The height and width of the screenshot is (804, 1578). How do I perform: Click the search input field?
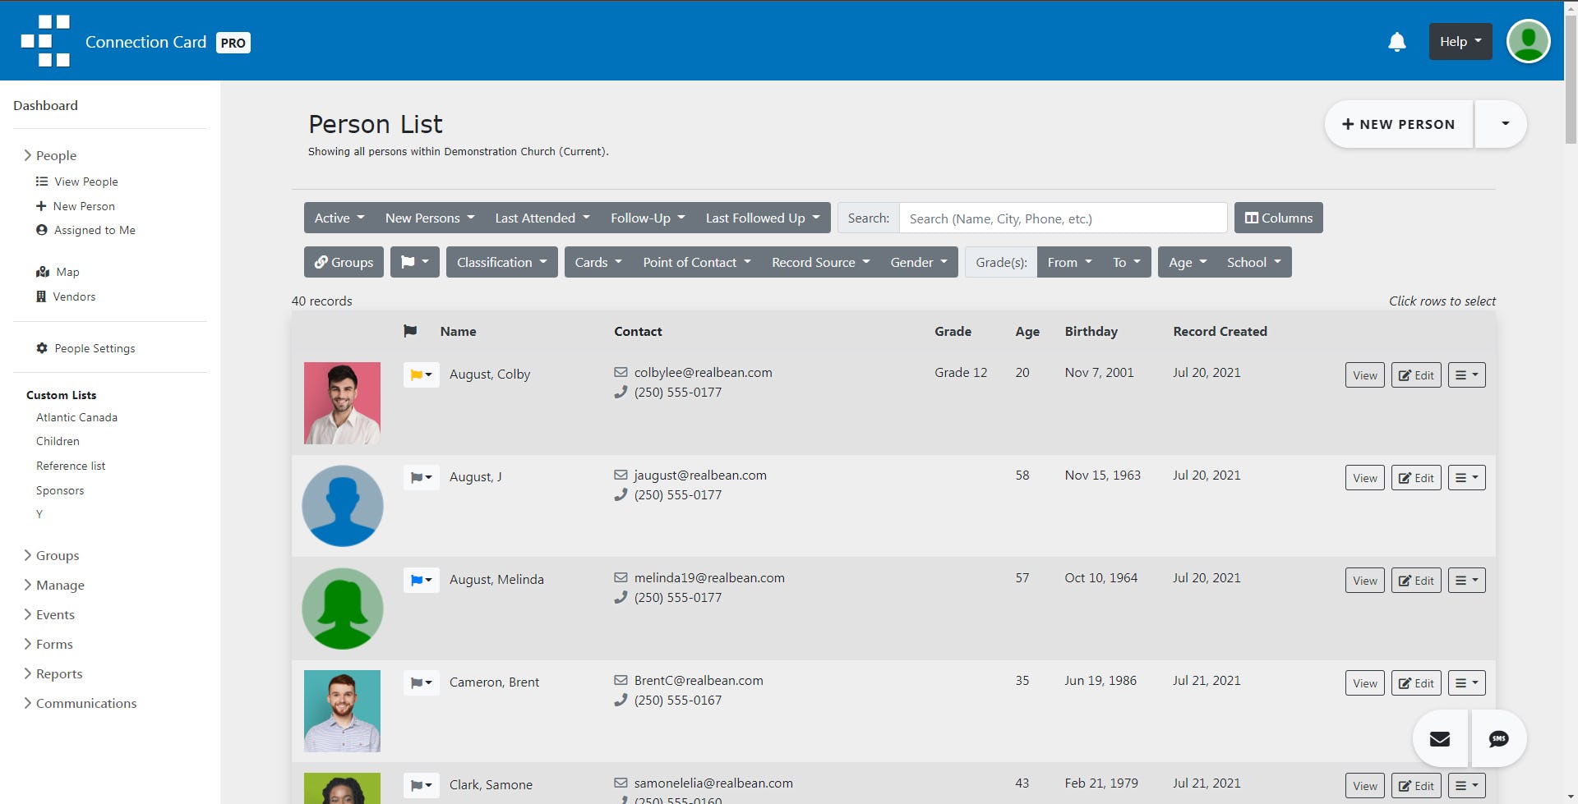(x=1062, y=218)
